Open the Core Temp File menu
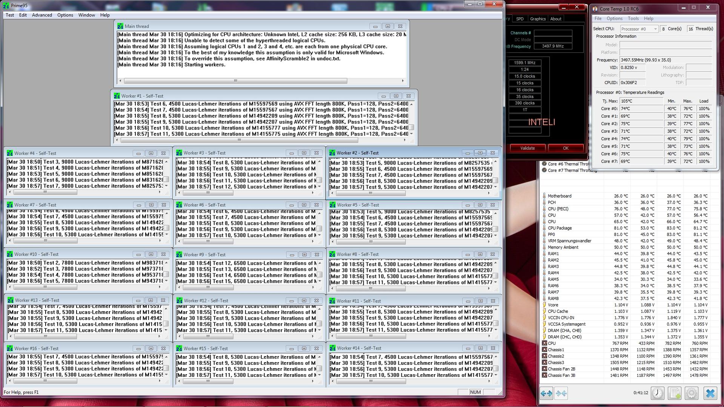 pos(598,18)
